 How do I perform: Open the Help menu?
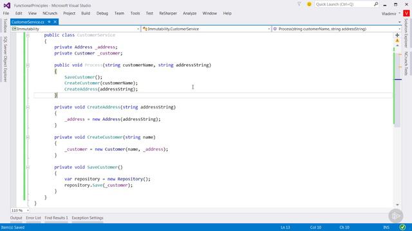(227, 13)
